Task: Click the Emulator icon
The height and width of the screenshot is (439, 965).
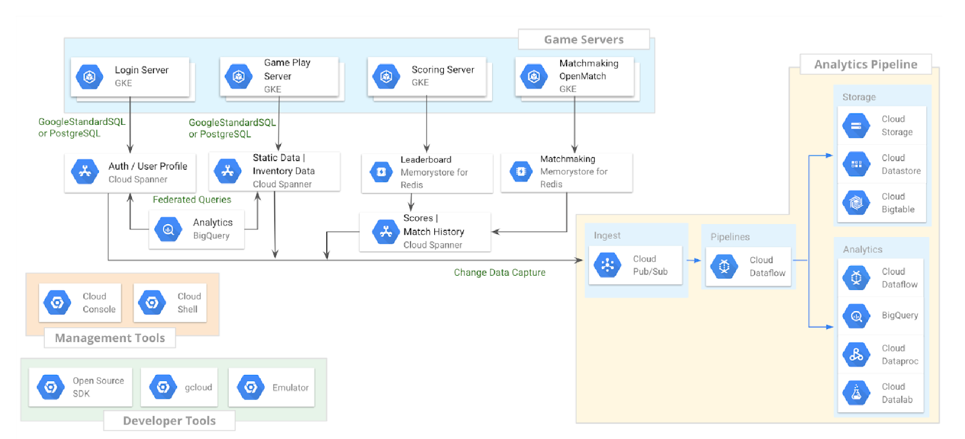Action: coord(251,387)
